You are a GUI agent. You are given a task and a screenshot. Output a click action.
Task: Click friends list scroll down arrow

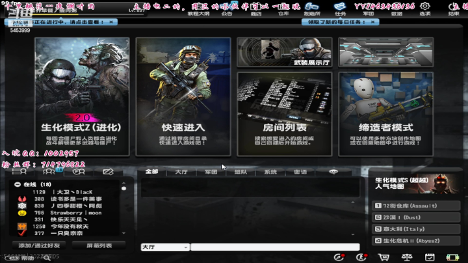click(x=124, y=234)
